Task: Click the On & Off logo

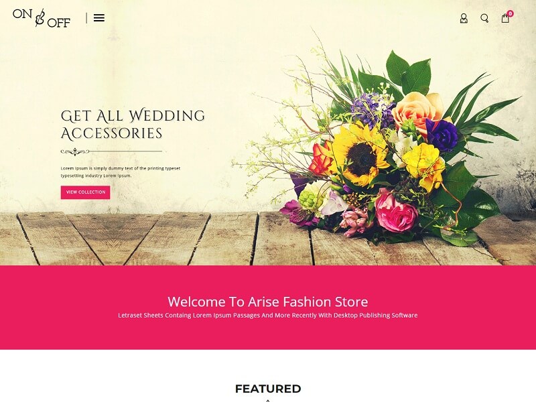Action: [42, 18]
